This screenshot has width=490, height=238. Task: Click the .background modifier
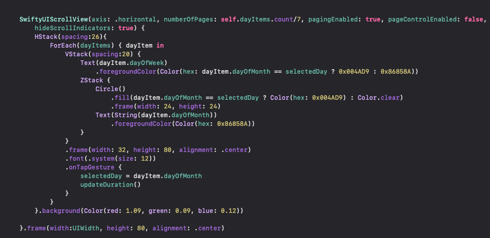coord(59,211)
